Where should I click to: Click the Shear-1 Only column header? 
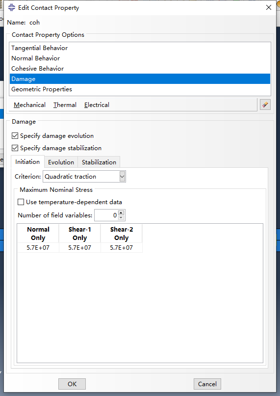click(80, 234)
